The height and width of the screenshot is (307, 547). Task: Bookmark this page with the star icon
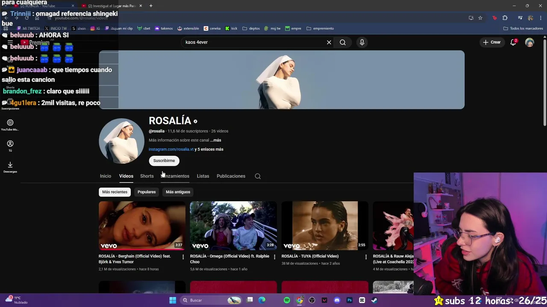(x=480, y=18)
